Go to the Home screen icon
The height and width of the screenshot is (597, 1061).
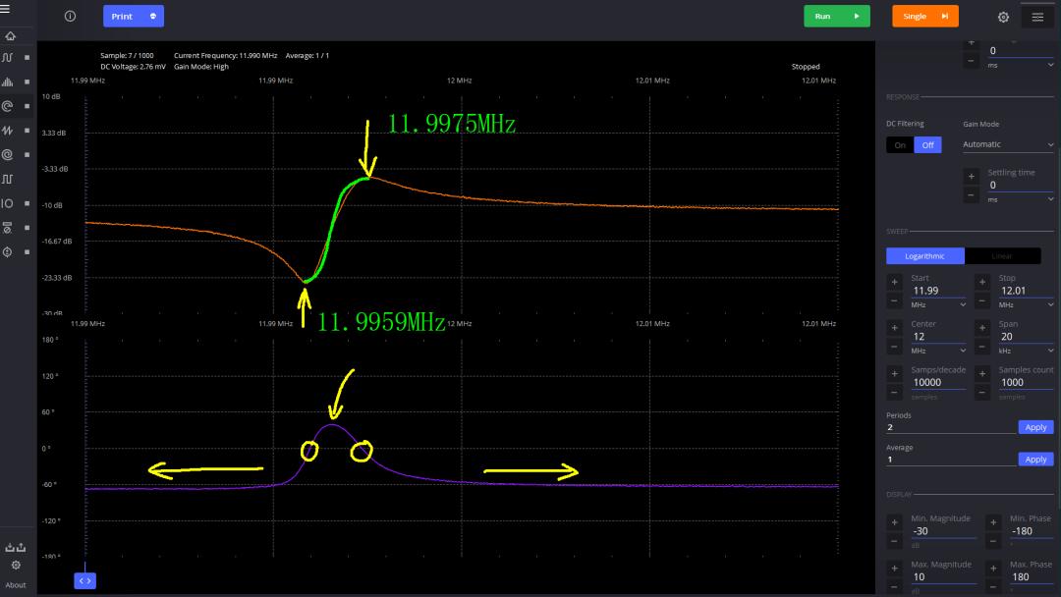coord(10,36)
